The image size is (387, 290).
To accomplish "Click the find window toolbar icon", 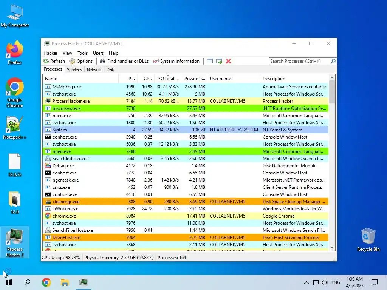I will tap(210, 61).
